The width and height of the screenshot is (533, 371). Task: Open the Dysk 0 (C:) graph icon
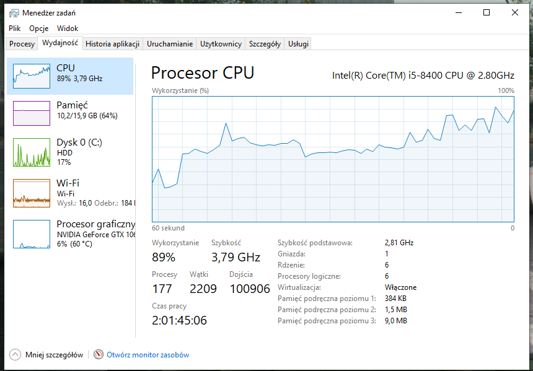coord(32,152)
